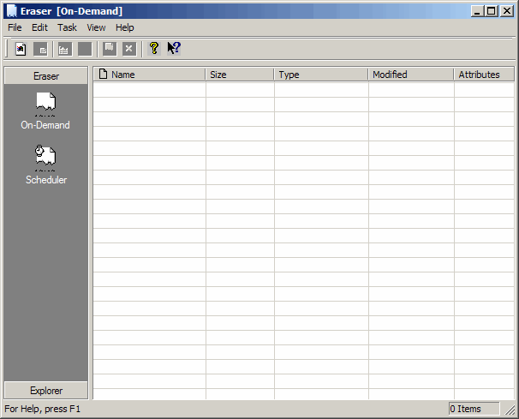Minimize the Eraser window
519x419 pixels.
tap(477, 11)
